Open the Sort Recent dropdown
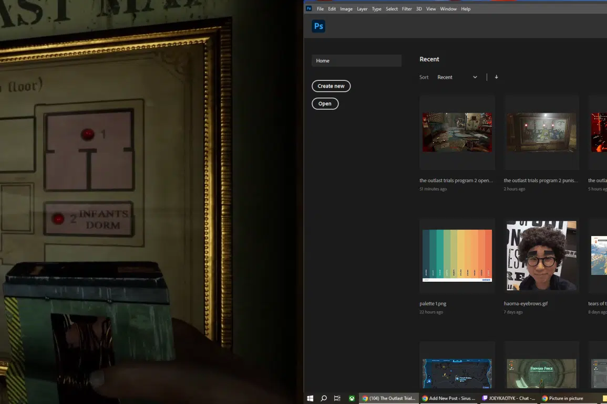 457,77
